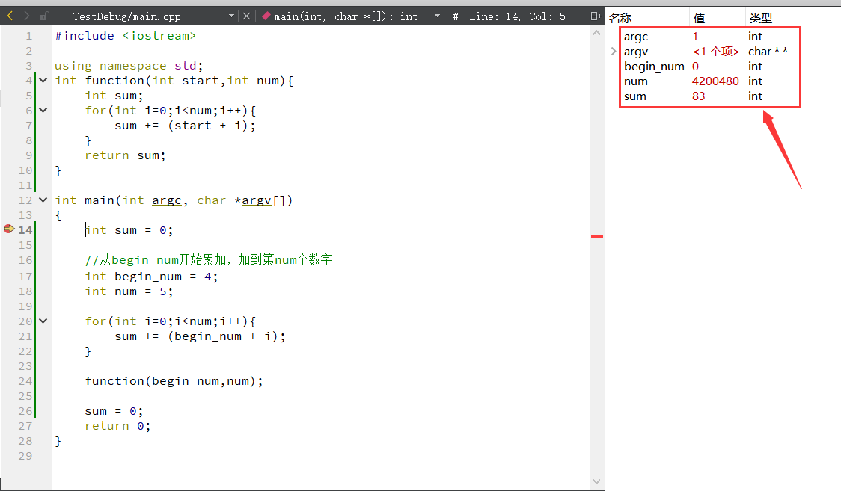Click the 'sum = 0;' line 26
Screen dimensions: 841x491
click(114, 411)
